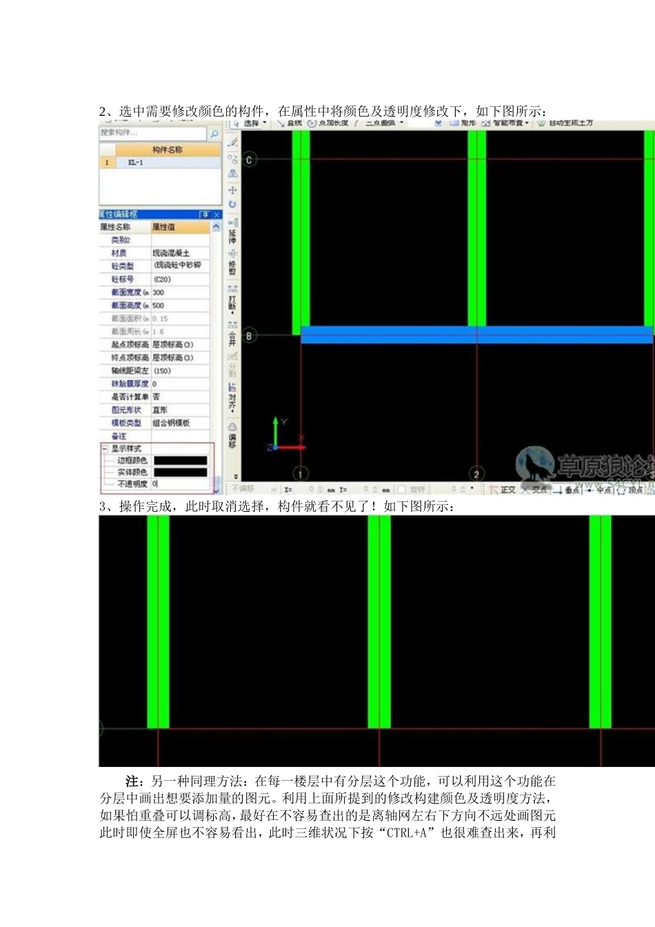Open the dropdown arrow beside 选择
Screen dimensions: 655x927
(x=265, y=123)
